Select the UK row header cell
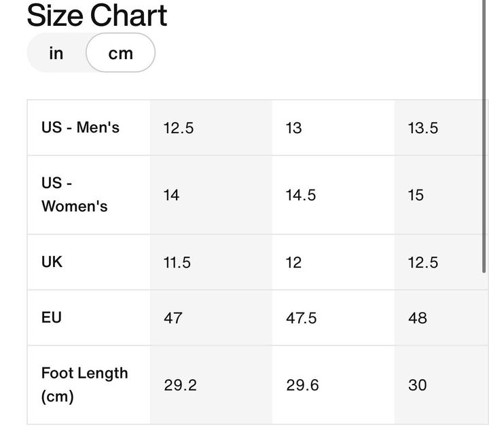The image size is (489, 447). click(x=52, y=262)
